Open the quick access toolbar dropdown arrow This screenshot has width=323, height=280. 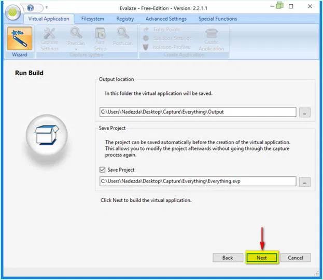47,8
